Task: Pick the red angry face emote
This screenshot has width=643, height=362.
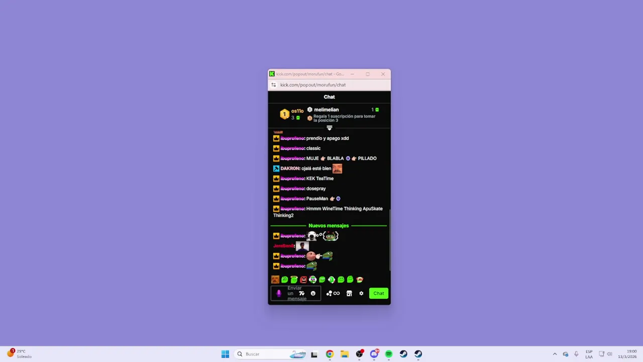Action: coord(303,280)
